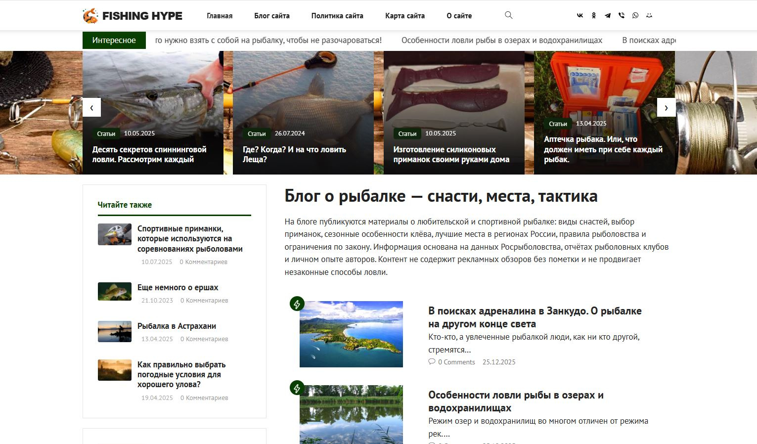Open the site search magnifier icon
Image resolution: width=757 pixels, height=444 pixels.
tap(508, 15)
